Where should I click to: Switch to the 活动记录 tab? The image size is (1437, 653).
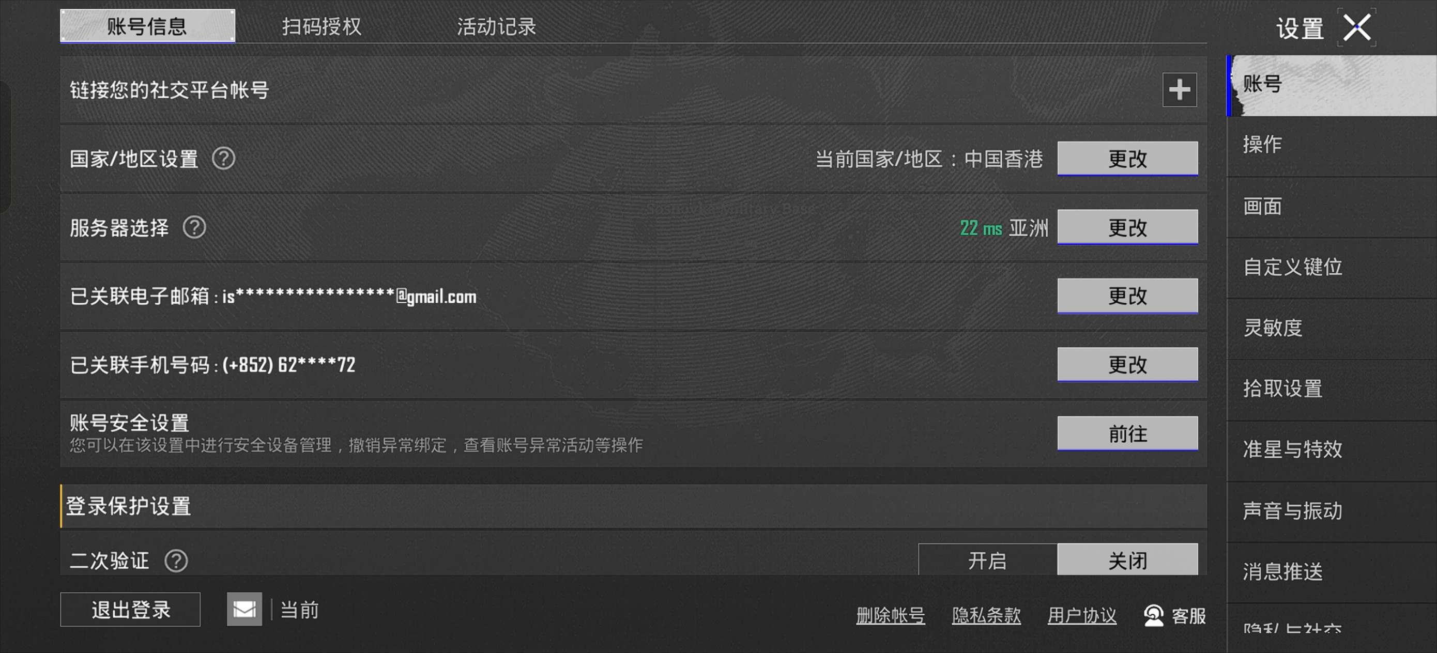click(x=496, y=26)
